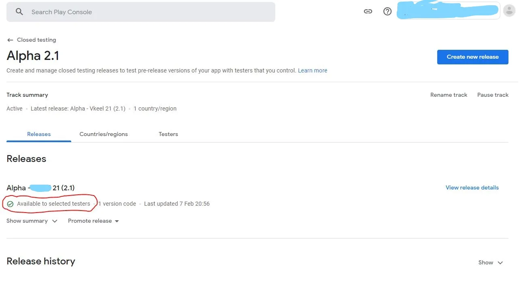
Task: Click the Closed testing breadcrumb text
Action: pos(36,40)
